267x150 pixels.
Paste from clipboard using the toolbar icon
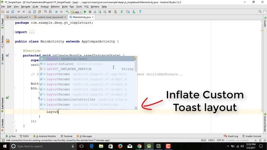pos(39,12)
